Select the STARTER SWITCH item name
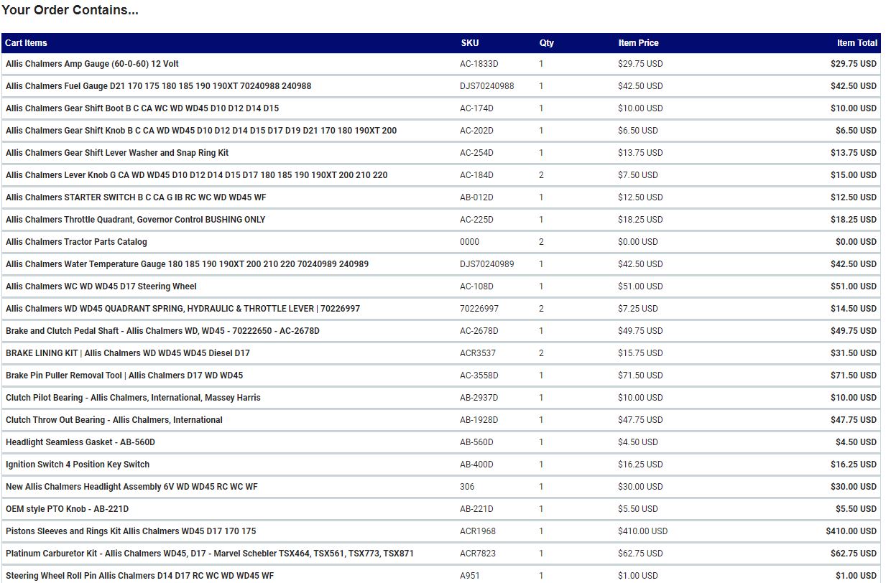 (x=136, y=197)
